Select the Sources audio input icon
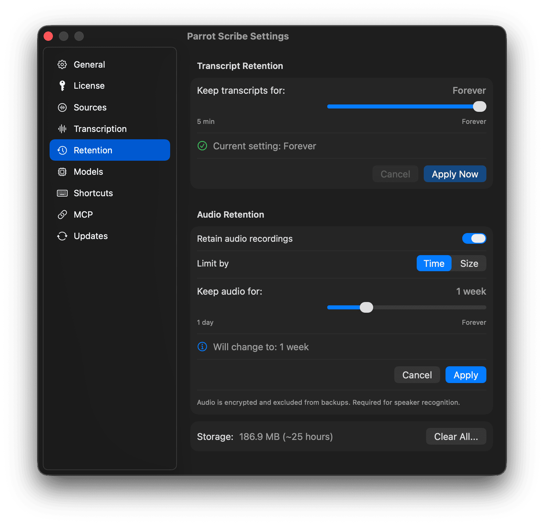This screenshot has width=544, height=525. point(62,107)
